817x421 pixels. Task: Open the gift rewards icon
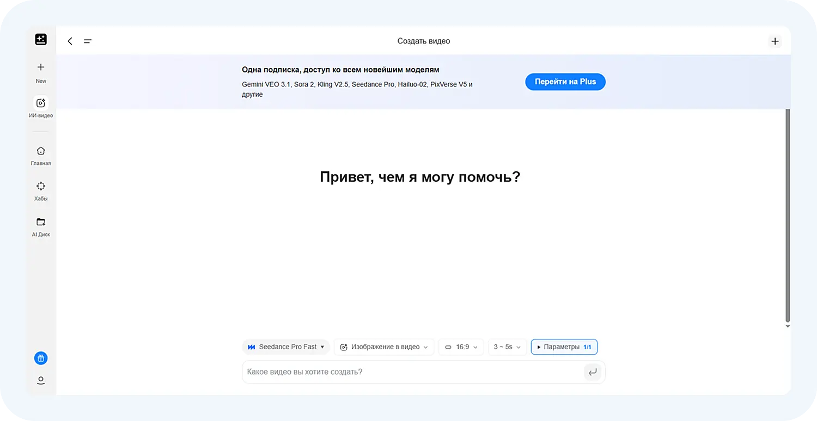40,358
